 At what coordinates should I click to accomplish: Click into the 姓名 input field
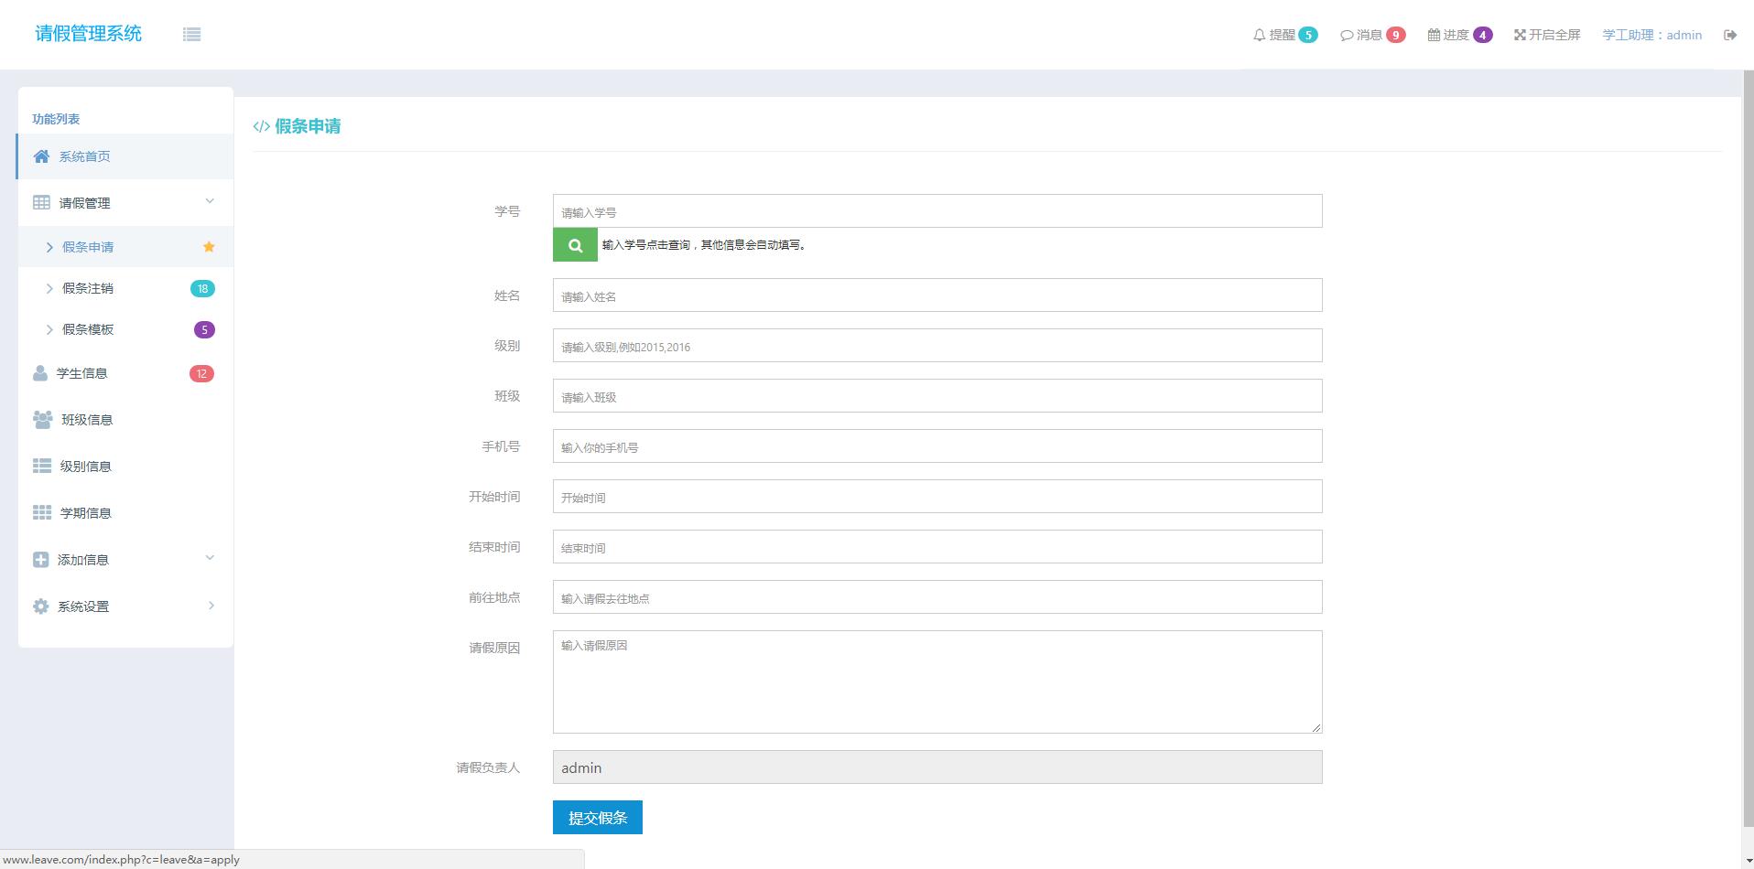tap(937, 295)
